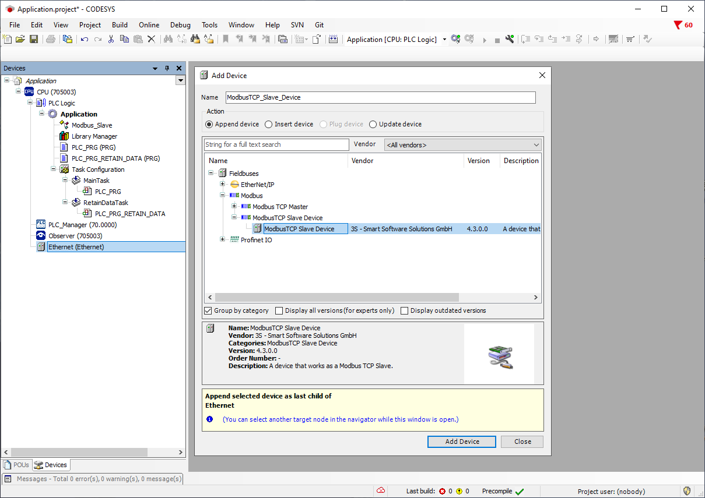Uncheck Group by category
This screenshot has width=705, height=498.
(208, 310)
